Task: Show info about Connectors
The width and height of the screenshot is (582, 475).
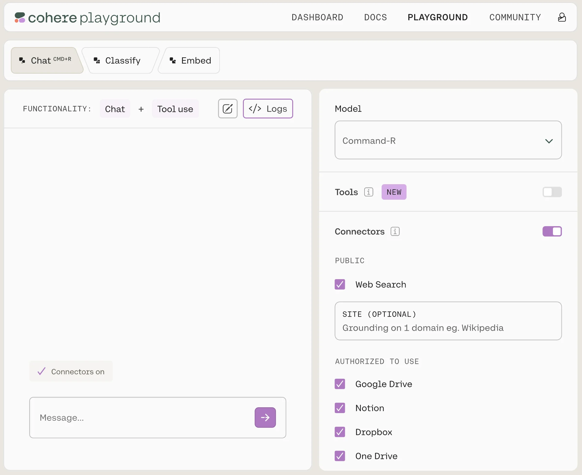Action: pos(395,231)
